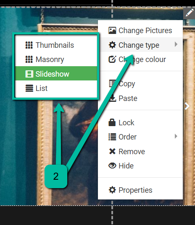Click the Properties gear icon
195x225 pixels.
pyautogui.click(x=112, y=190)
